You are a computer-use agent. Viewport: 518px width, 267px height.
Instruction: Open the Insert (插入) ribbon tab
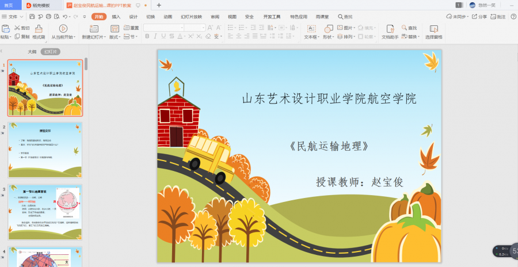(x=116, y=17)
